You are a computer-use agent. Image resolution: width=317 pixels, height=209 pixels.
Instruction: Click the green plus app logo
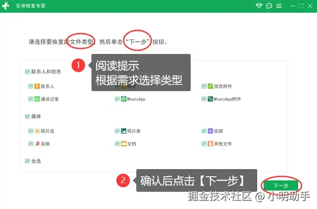pos(5,6)
